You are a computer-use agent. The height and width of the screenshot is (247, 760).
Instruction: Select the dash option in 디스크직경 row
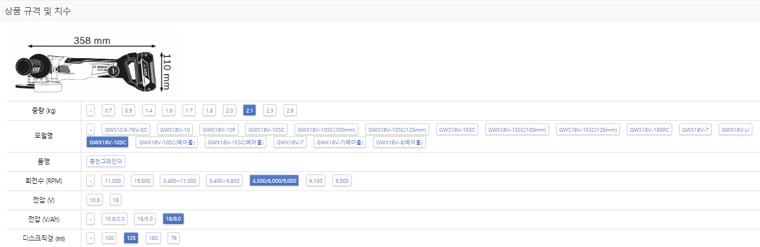91,238
